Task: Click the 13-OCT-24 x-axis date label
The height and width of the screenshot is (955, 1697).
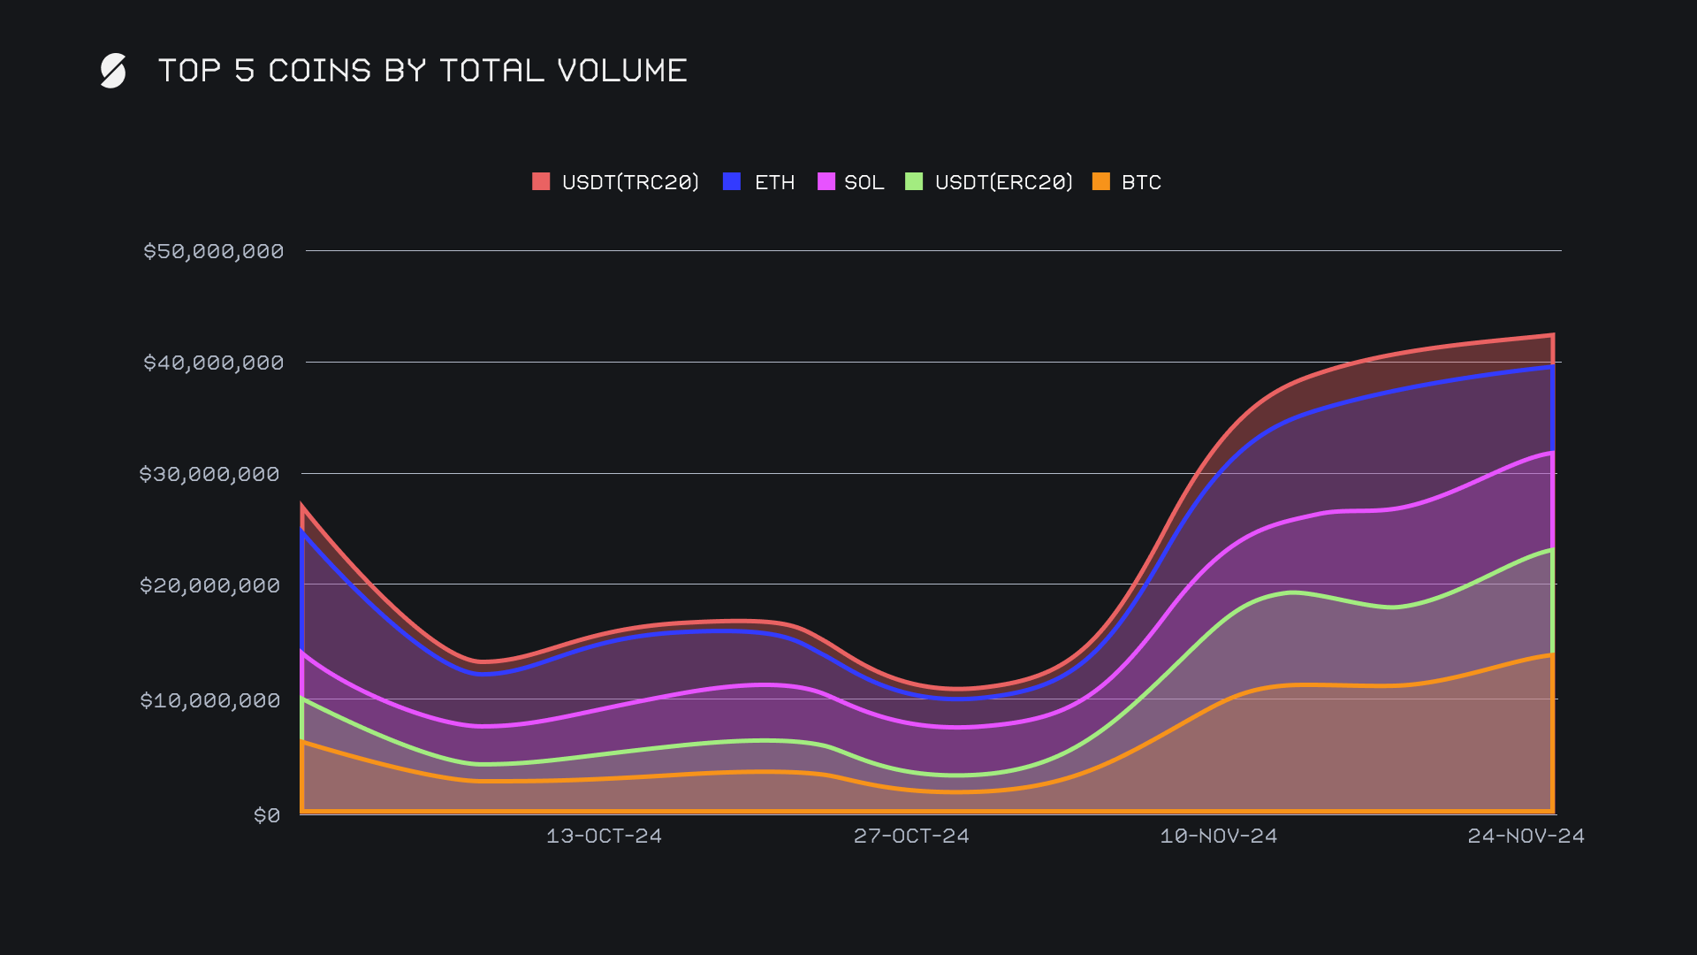Action: pyautogui.click(x=604, y=836)
